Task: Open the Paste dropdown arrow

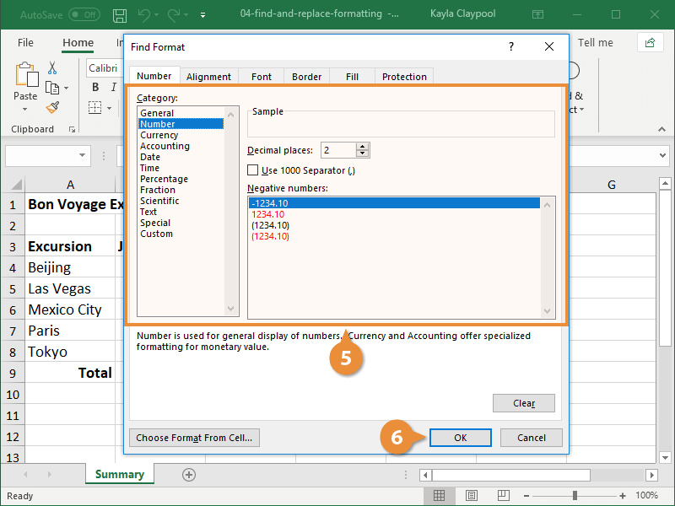Action: [25, 108]
